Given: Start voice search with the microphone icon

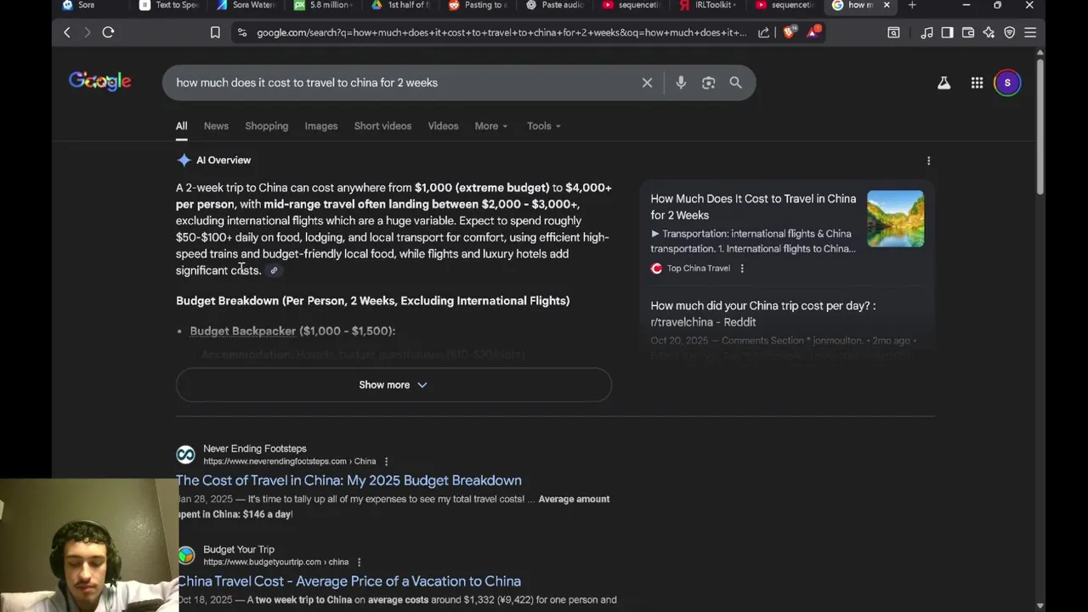Looking at the screenshot, I should pyautogui.click(x=681, y=82).
